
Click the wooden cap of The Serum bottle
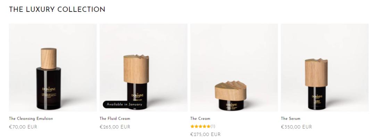316,73
